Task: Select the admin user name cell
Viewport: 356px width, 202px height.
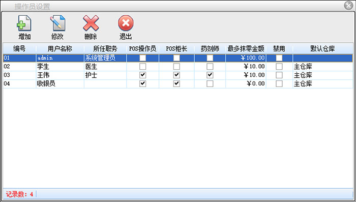Action: [60, 58]
